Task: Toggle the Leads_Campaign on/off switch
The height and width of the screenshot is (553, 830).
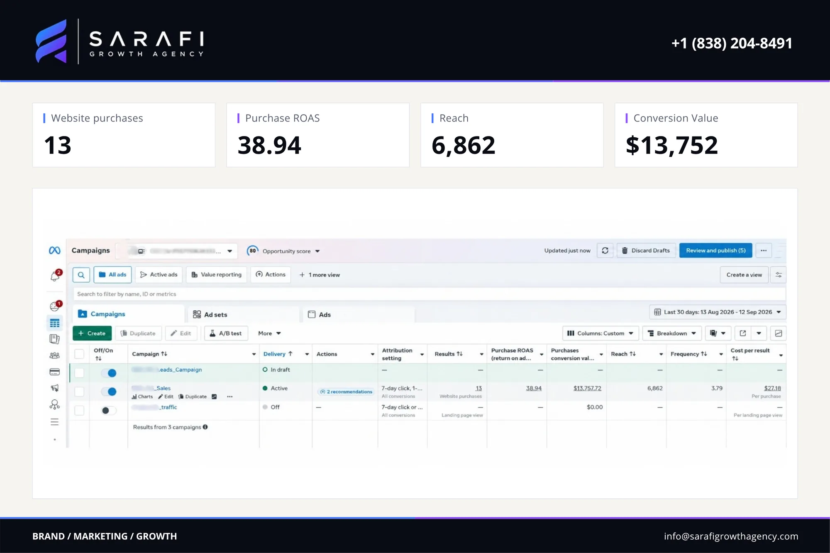Action: click(109, 373)
